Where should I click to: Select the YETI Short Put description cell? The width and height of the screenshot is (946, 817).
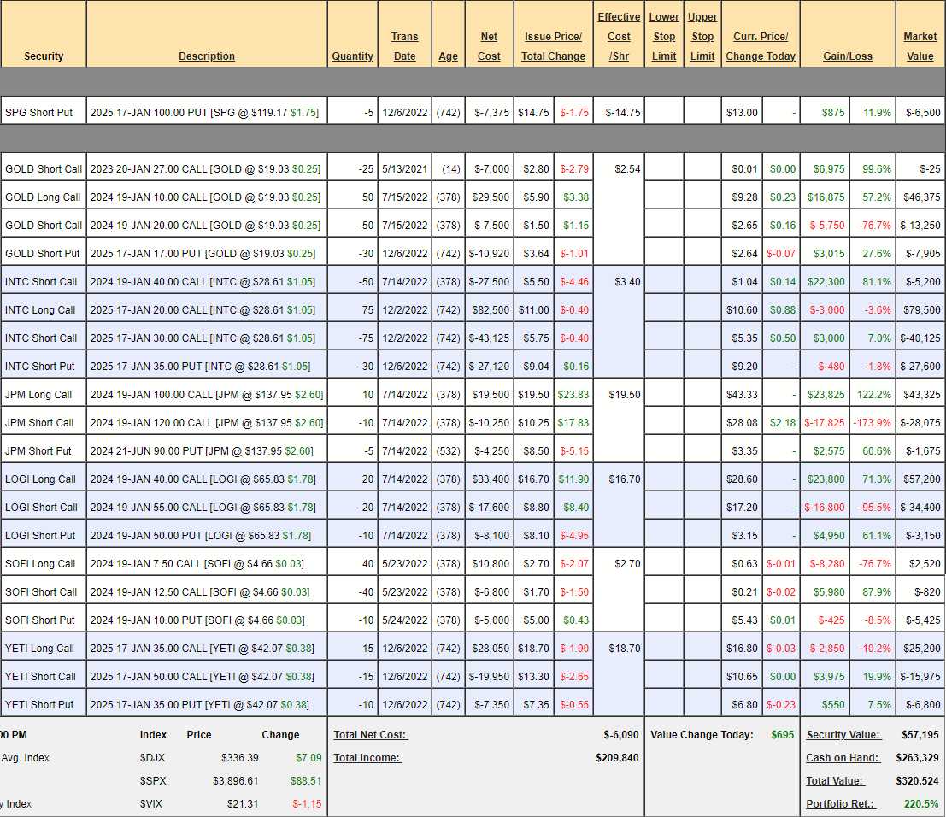tap(199, 705)
